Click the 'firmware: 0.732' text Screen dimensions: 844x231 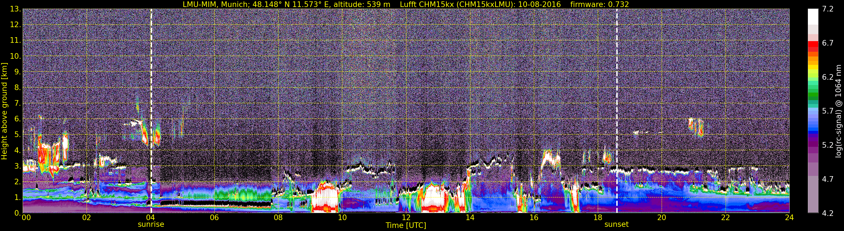(x=599, y=4)
